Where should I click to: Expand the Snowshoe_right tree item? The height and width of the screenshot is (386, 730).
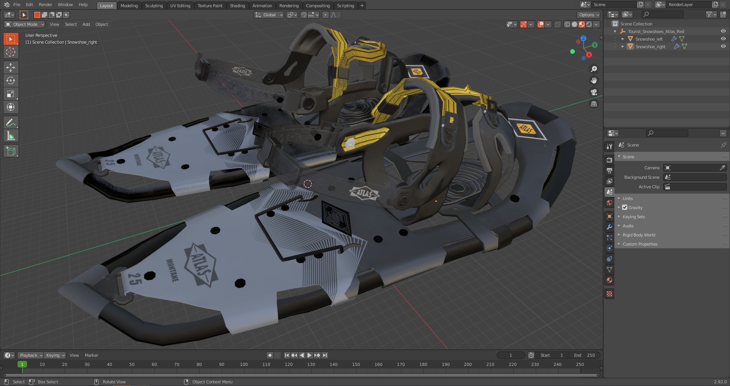pyautogui.click(x=622, y=46)
